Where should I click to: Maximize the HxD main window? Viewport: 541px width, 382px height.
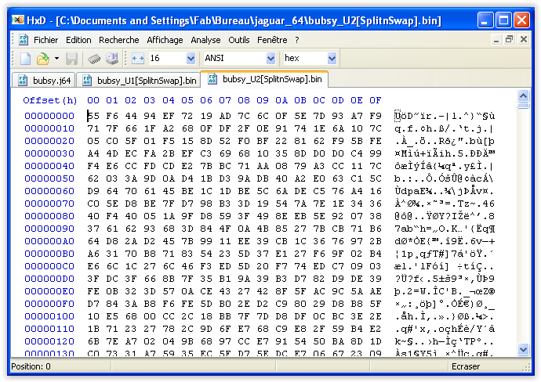503,20
